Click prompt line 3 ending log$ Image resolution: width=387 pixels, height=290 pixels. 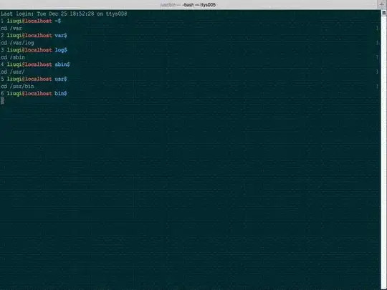pyautogui.click(x=34, y=50)
